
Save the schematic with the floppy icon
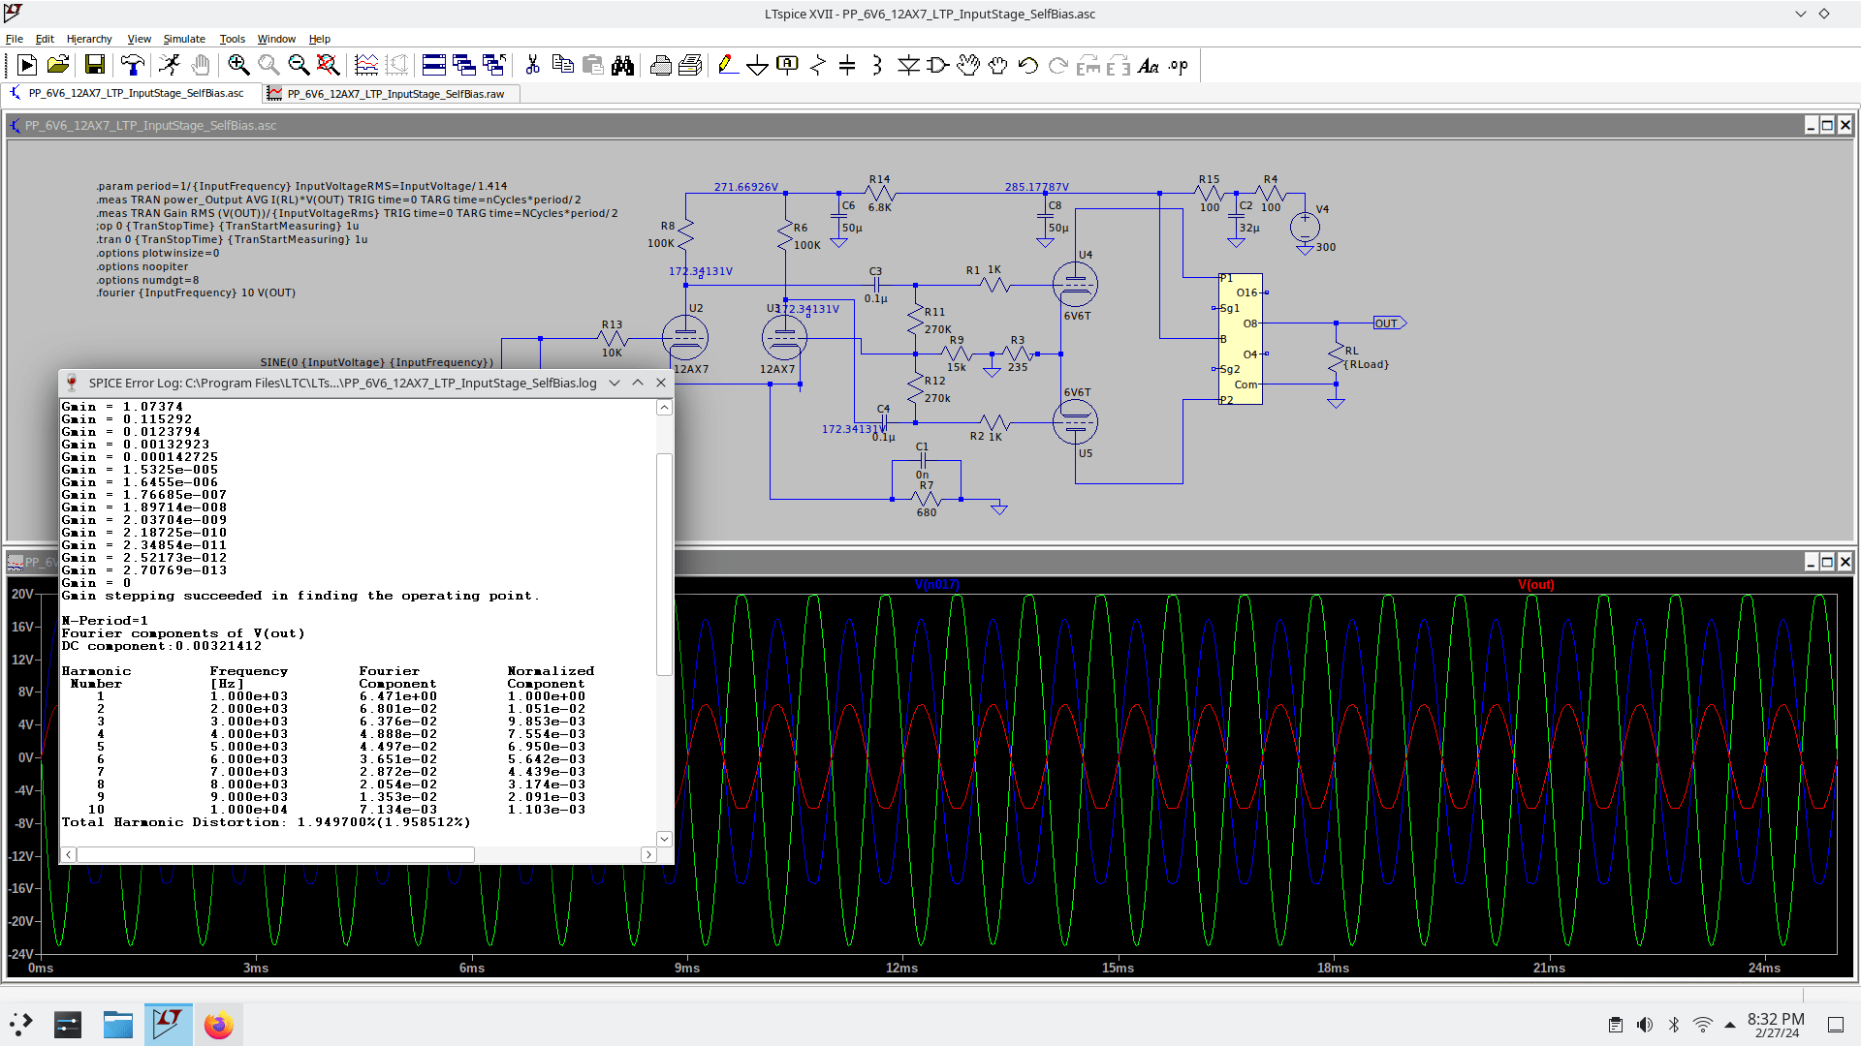tap(95, 65)
